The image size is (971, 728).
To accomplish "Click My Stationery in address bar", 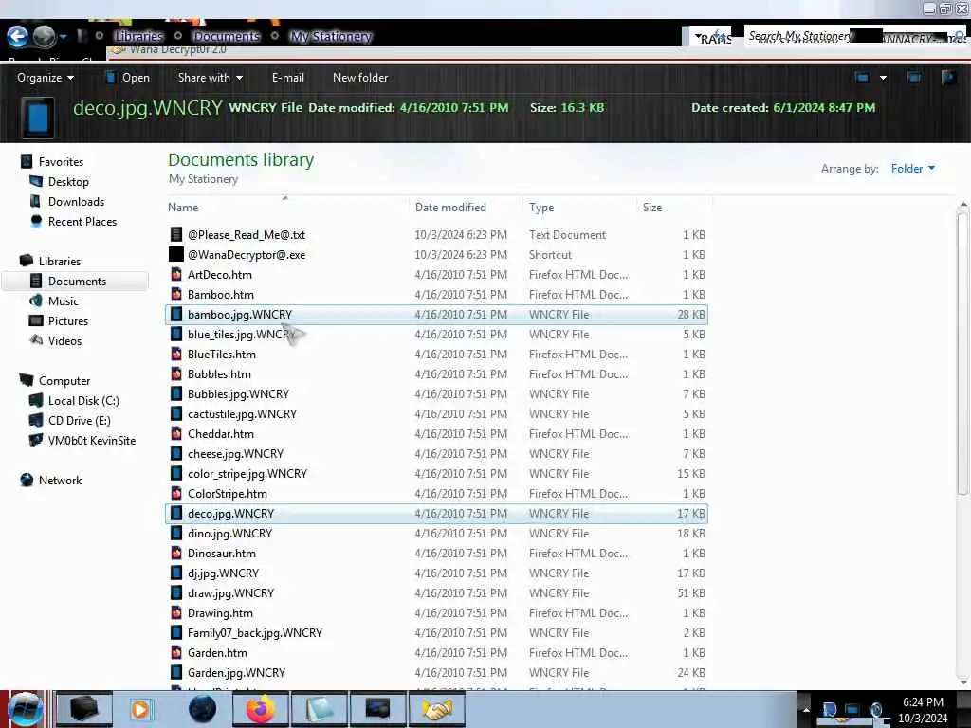I will 331,37.
